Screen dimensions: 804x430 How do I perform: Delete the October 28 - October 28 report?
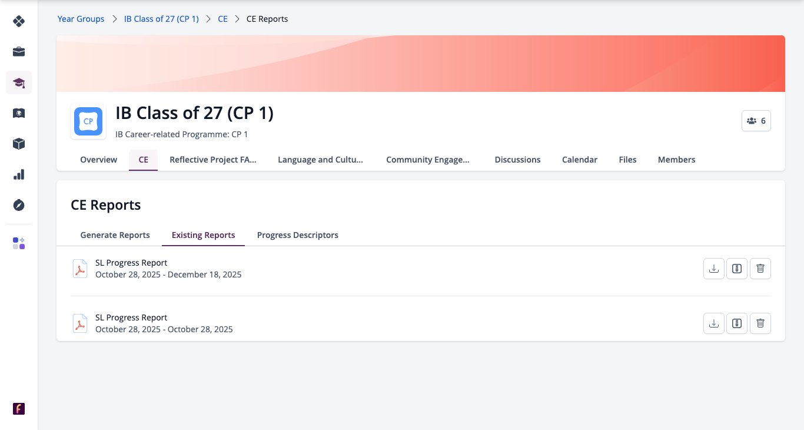tap(760, 323)
